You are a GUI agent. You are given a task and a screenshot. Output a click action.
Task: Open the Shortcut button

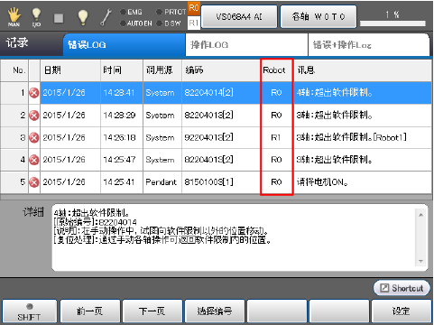[402, 288]
